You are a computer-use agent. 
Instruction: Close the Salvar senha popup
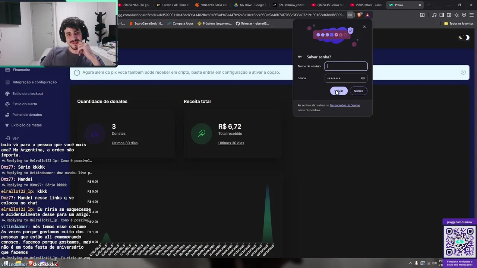tap(364, 27)
